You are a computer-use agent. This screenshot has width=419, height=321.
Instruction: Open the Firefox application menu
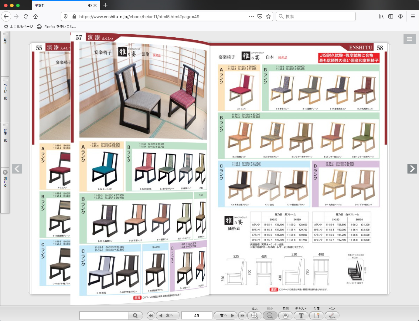(413, 16)
